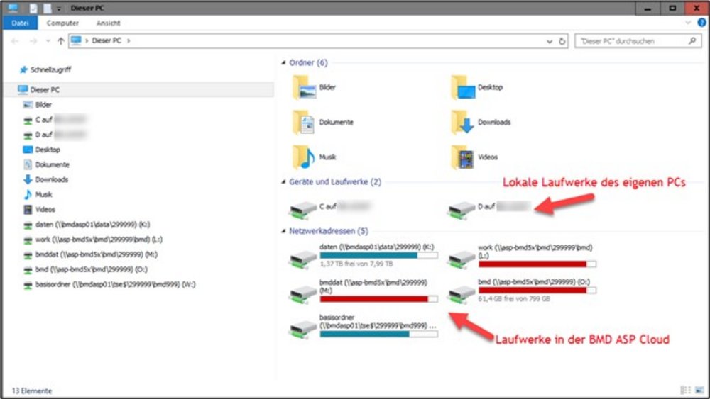Collapse the Netzwerkadressen (5) group
Image resolution: width=710 pixels, height=399 pixels.
point(284,232)
